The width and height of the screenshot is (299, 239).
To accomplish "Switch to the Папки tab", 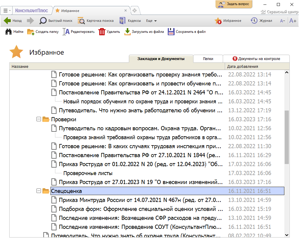I will (208, 59).
